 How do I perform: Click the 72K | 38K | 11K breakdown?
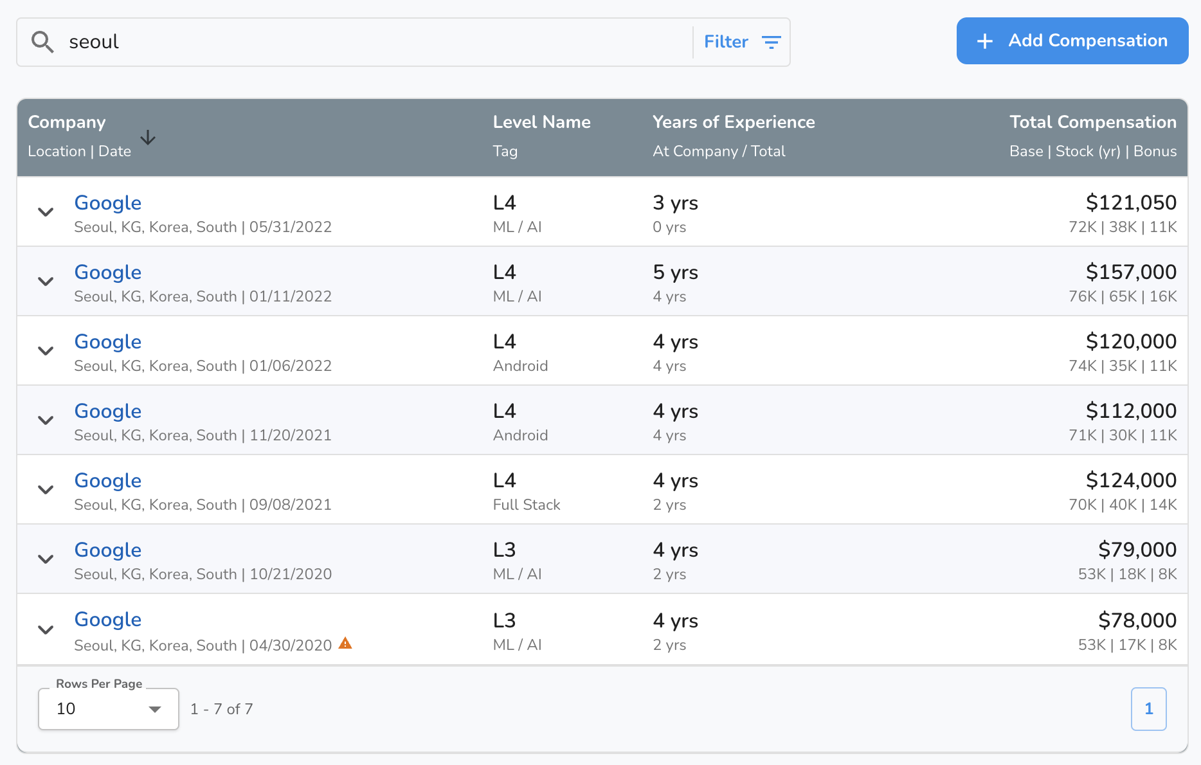1123,227
